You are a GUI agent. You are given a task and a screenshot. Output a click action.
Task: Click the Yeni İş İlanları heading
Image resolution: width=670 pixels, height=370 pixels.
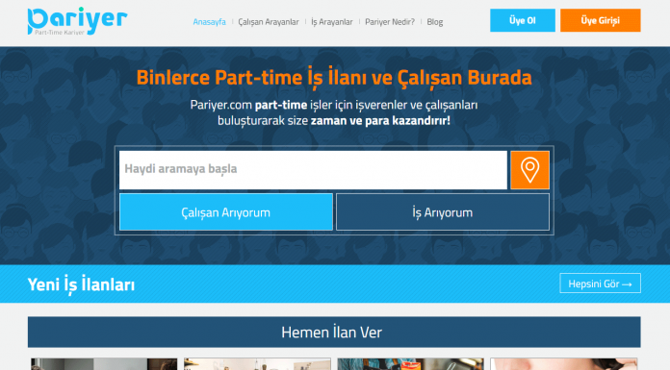click(x=81, y=284)
